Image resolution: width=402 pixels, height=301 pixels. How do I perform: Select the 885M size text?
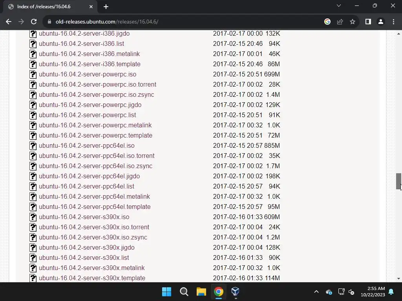[272, 146]
